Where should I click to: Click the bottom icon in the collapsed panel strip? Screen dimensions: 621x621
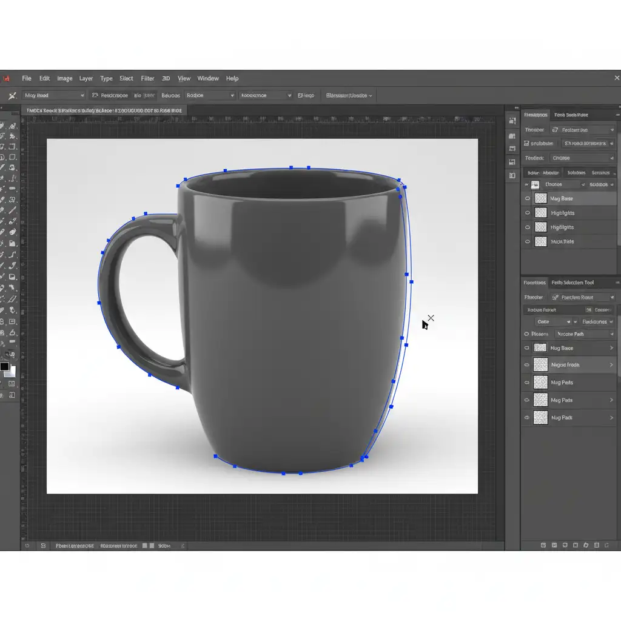pyautogui.click(x=512, y=175)
